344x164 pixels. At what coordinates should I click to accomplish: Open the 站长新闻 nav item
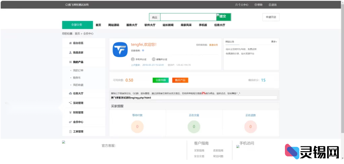pos(168,25)
